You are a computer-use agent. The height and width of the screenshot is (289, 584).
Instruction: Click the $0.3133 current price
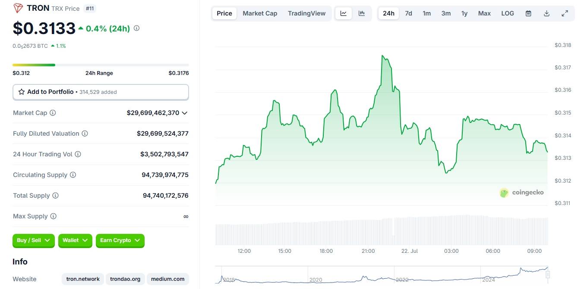[44, 28]
